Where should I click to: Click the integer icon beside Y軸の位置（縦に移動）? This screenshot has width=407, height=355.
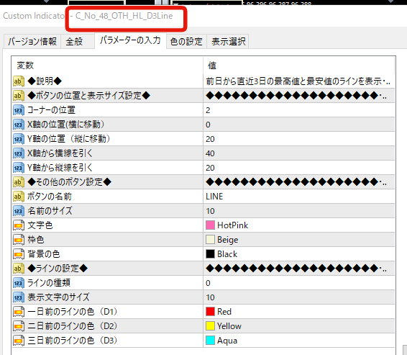pyautogui.click(x=19, y=139)
